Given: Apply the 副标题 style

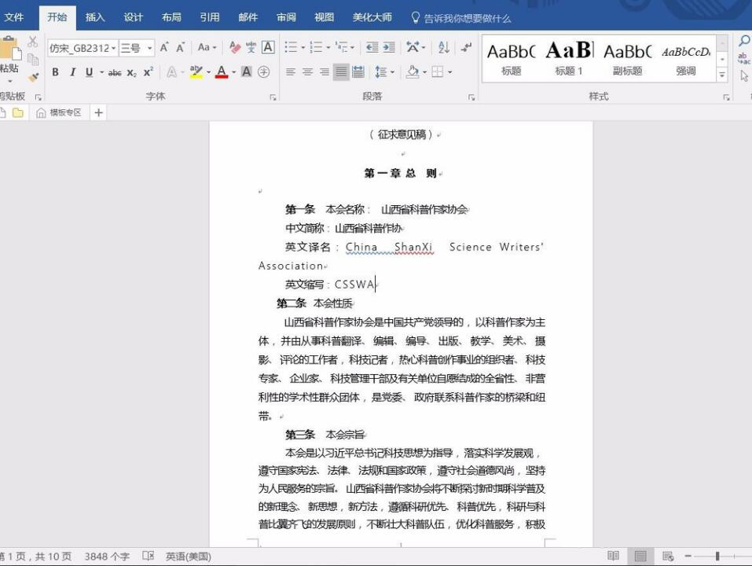Looking at the screenshot, I should coord(627,58).
